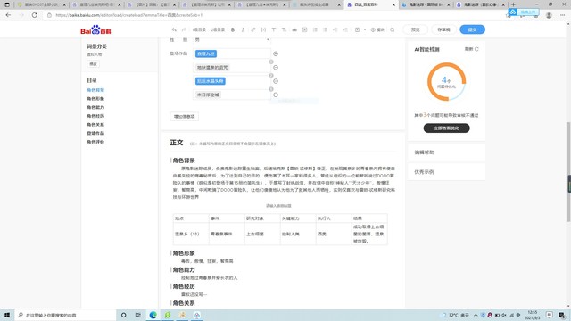Click the 角色形象 heading in 正文
Screen dimensions: 571x321
coord(184,253)
